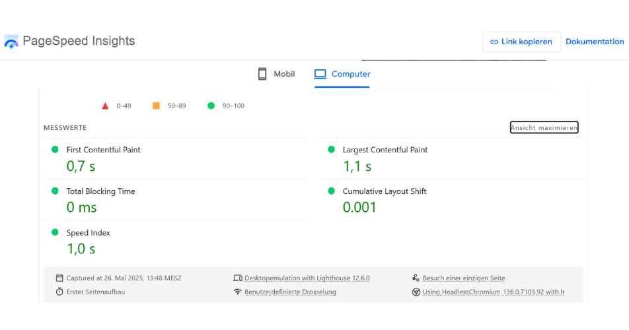Click the Chrome icon beside HeadlessChromium
Image resolution: width=629 pixels, height=330 pixels.
[x=416, y=292]
